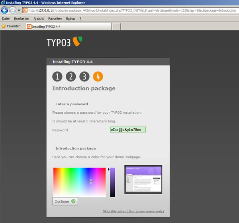Go to installer step 3 circle
239x223 pixels.
pyautogui.click(x=84, y=77)
